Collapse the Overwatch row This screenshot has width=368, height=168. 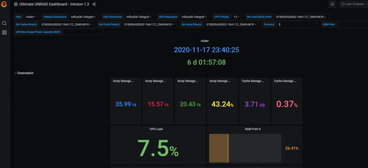(x=24, y=73)
